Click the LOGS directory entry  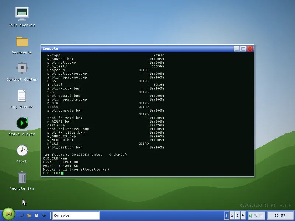[52, 81]
